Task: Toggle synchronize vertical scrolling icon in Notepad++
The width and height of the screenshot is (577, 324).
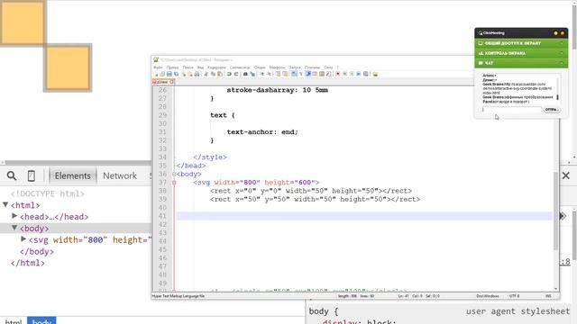Action: [279, 74]
